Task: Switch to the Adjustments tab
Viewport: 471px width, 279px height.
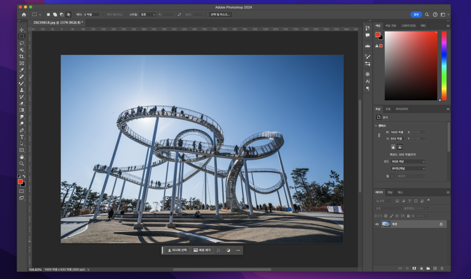Action: (388, 109)
